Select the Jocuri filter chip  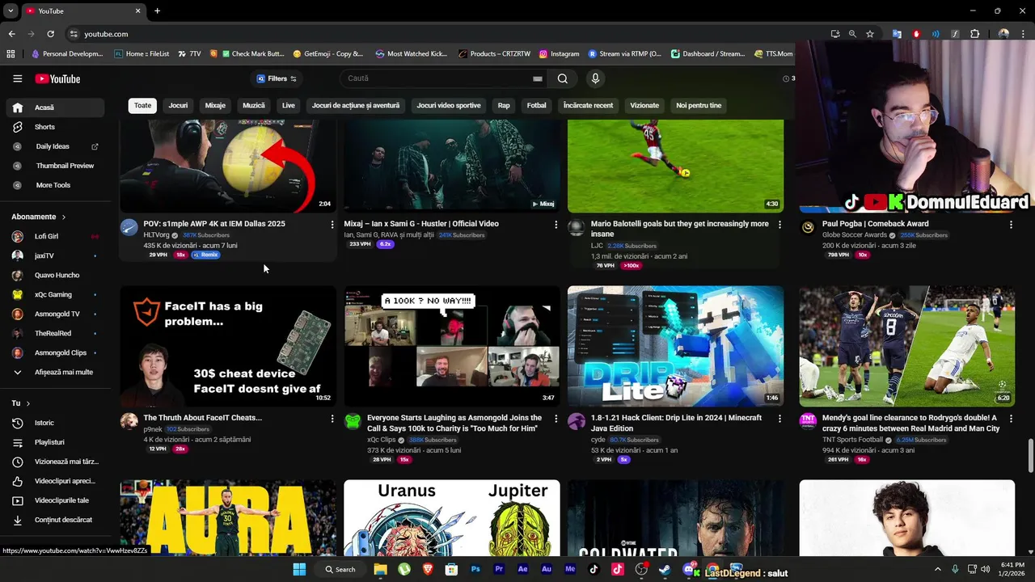click(x=178, y=105)
